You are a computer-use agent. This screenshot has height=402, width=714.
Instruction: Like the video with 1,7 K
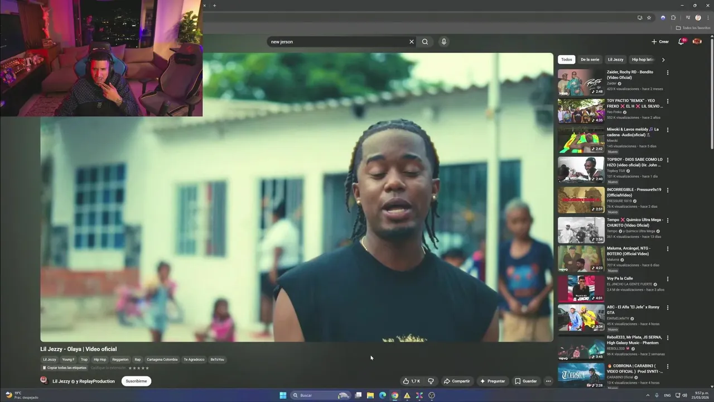[412, 381]
